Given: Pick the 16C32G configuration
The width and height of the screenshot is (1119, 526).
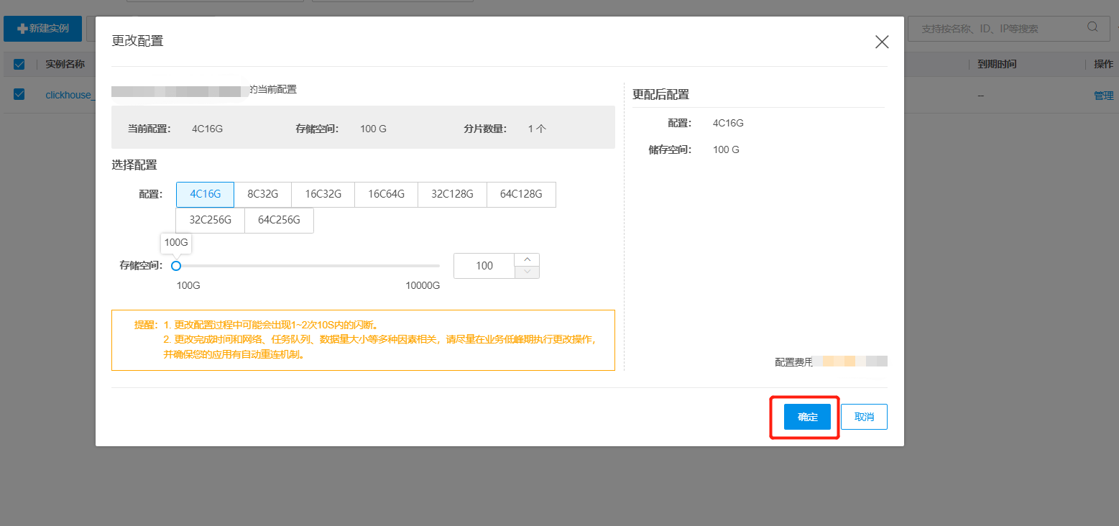Looking at the screenshot, I should pos(323,194).
